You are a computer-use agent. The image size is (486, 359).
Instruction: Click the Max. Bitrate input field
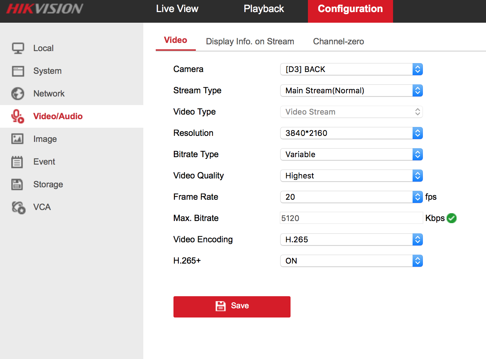click(x=351, y=218)
